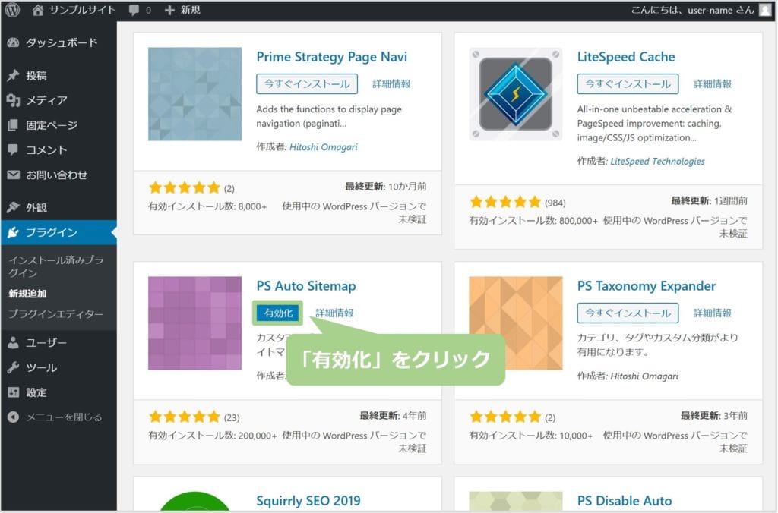
Task: Click the pages icon beside 固定ページ
Action: click(14, 125)
